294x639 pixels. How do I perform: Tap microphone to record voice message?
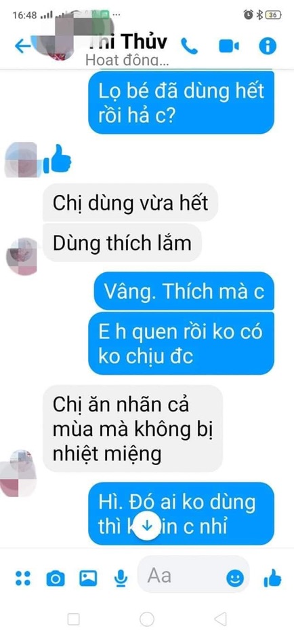(121, 579)
